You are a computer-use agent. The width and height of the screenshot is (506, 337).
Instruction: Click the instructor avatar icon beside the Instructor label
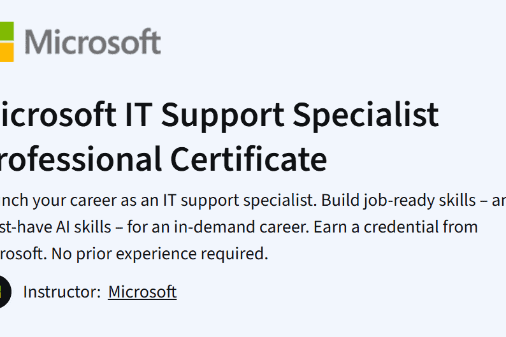(x=4, y=292)
